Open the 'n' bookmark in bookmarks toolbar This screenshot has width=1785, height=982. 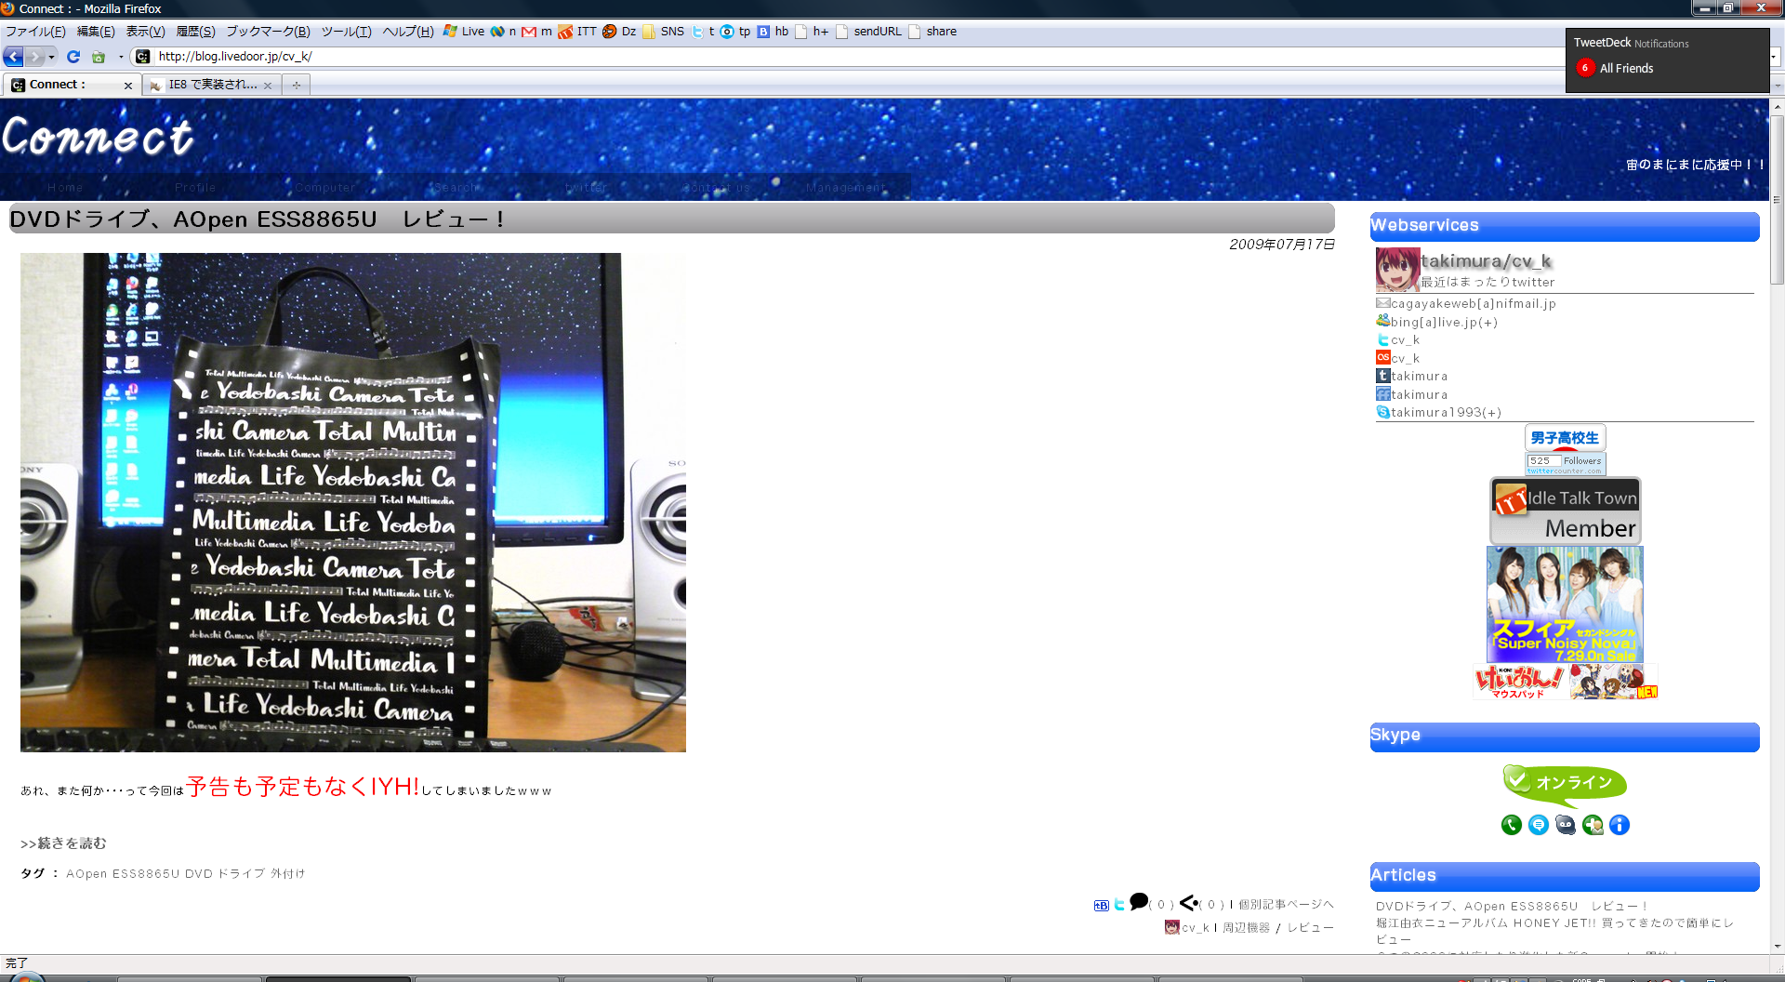coord(504,31)
